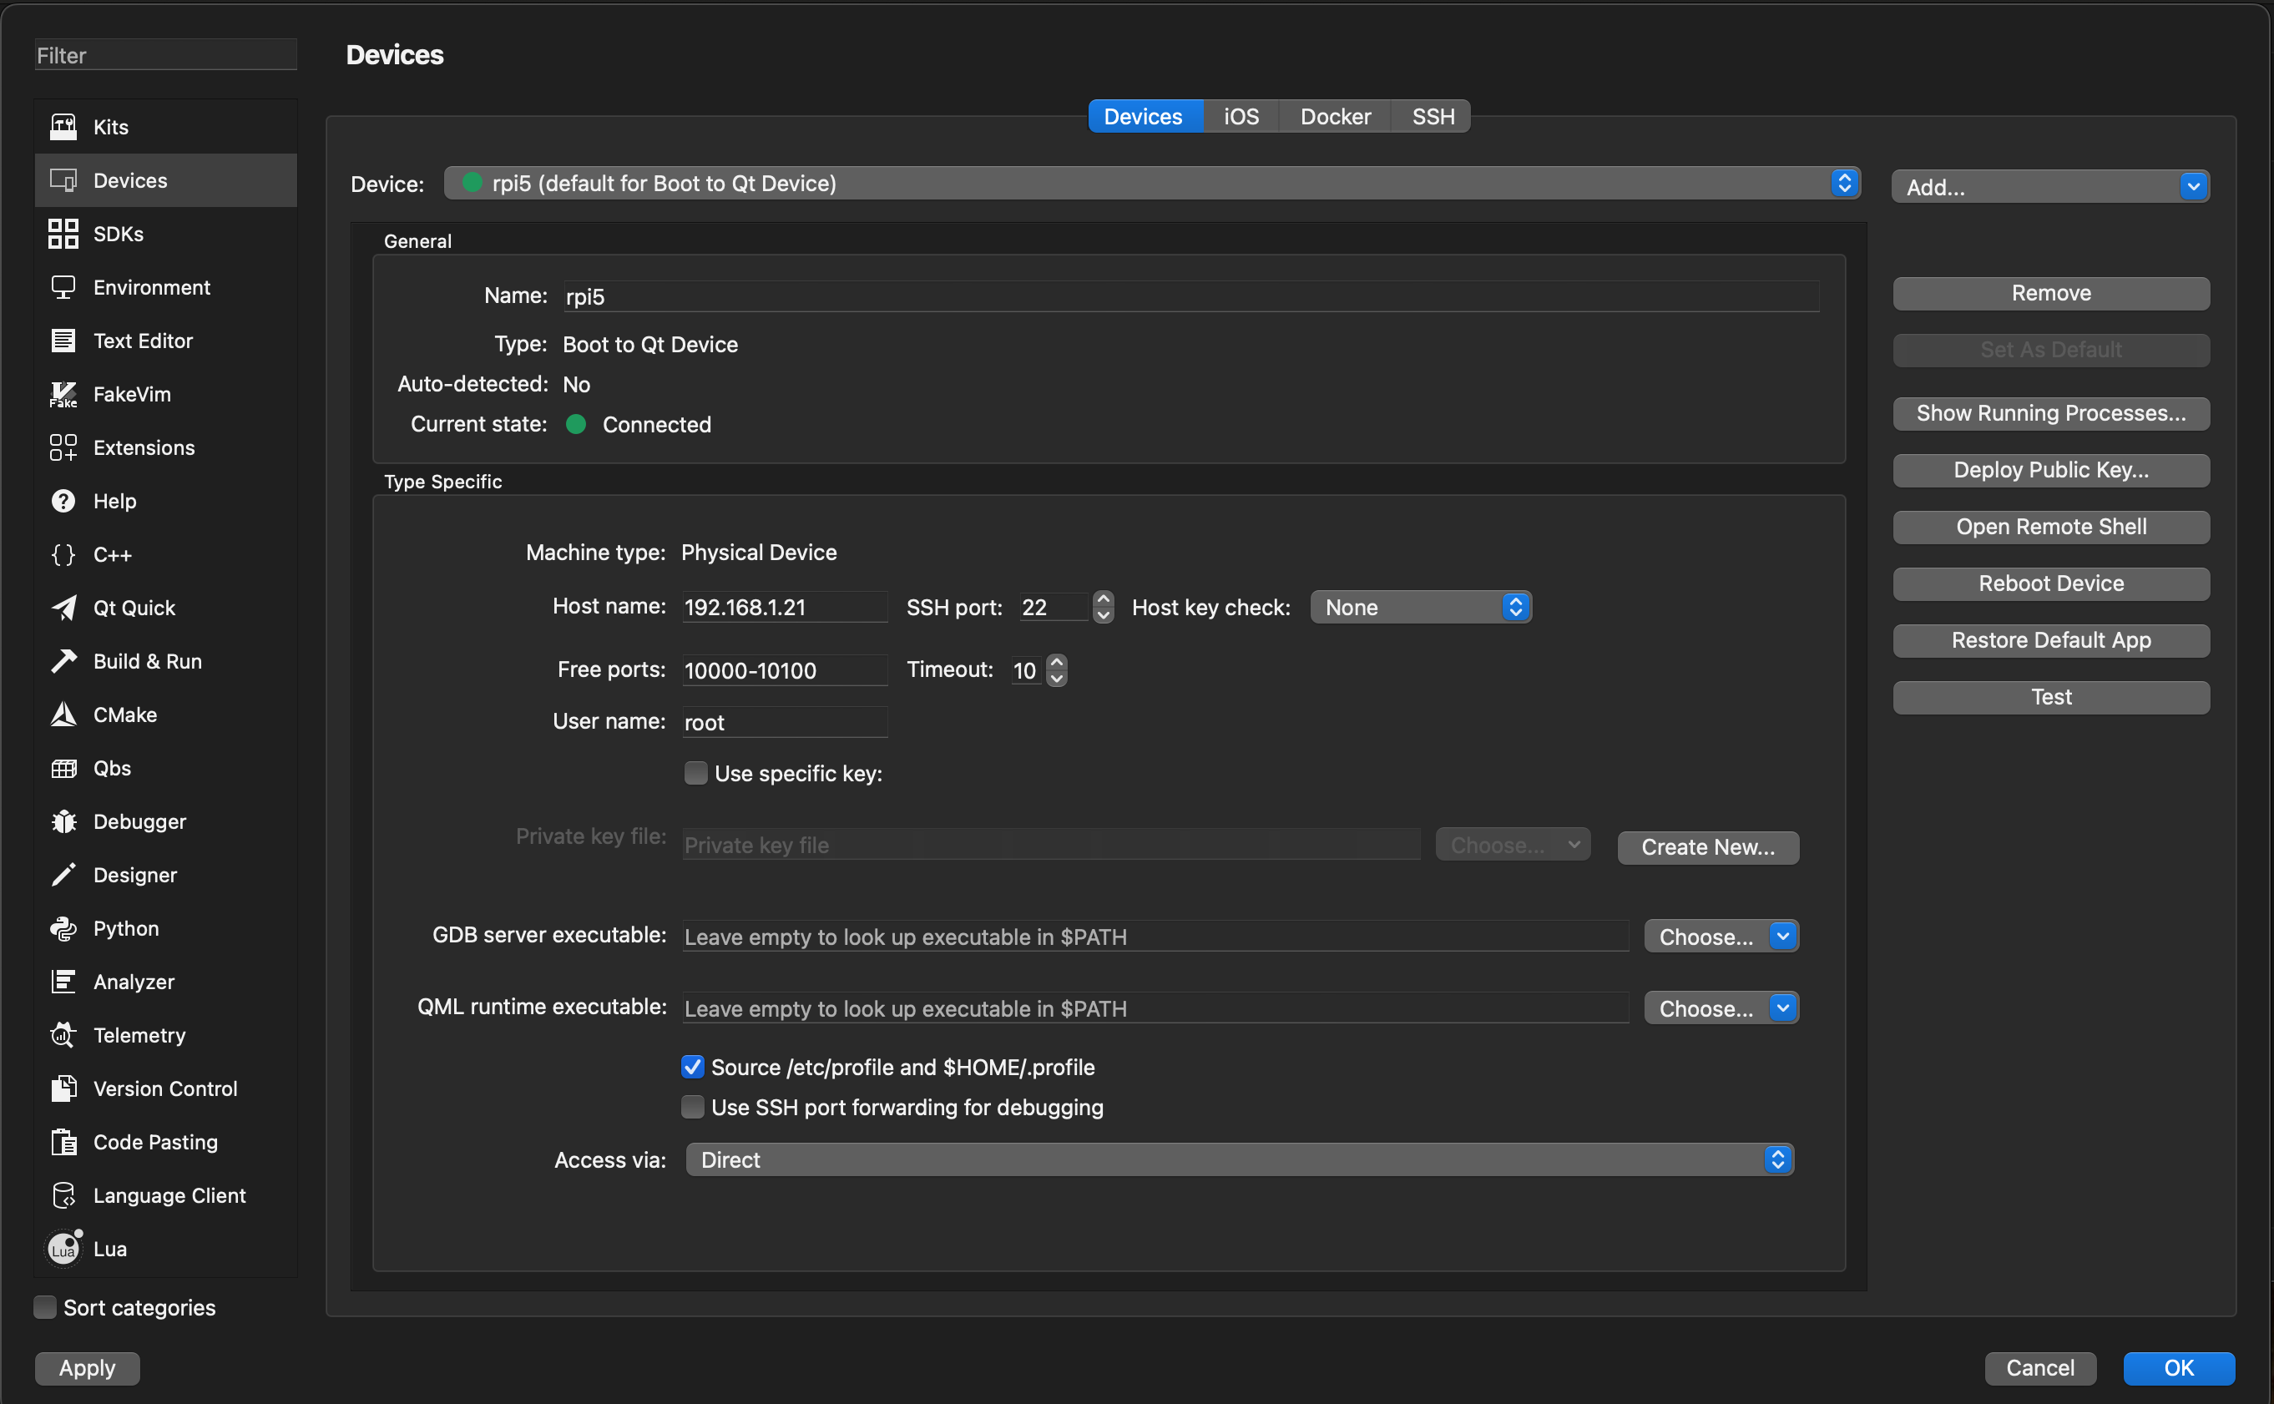This screenshot has height=1404, width=2274.
Task: Click Create New... private key button
Action: [1708, 847]
